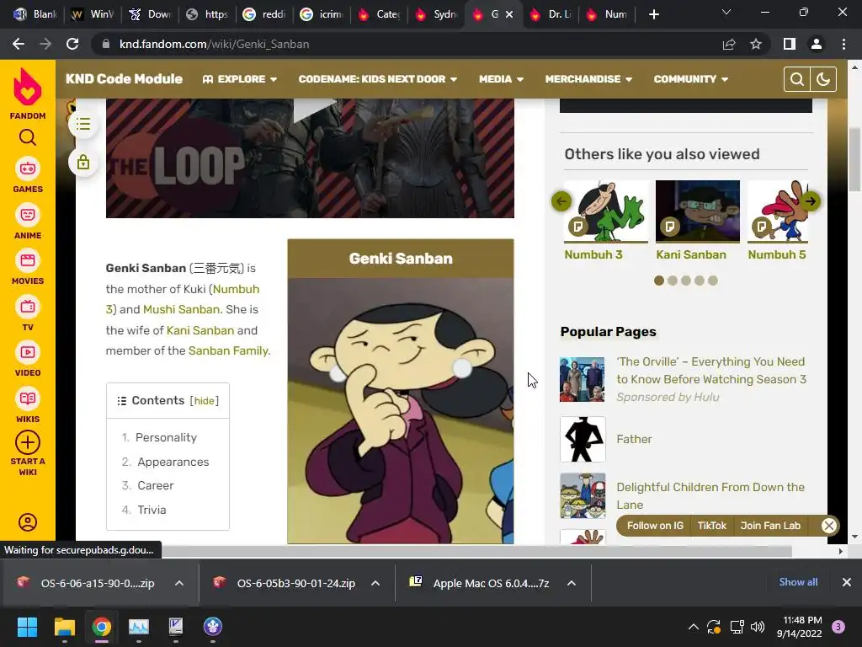
Task: Open Chrome side panel icon
Action: pyautogui.click(x=790, y=44)
